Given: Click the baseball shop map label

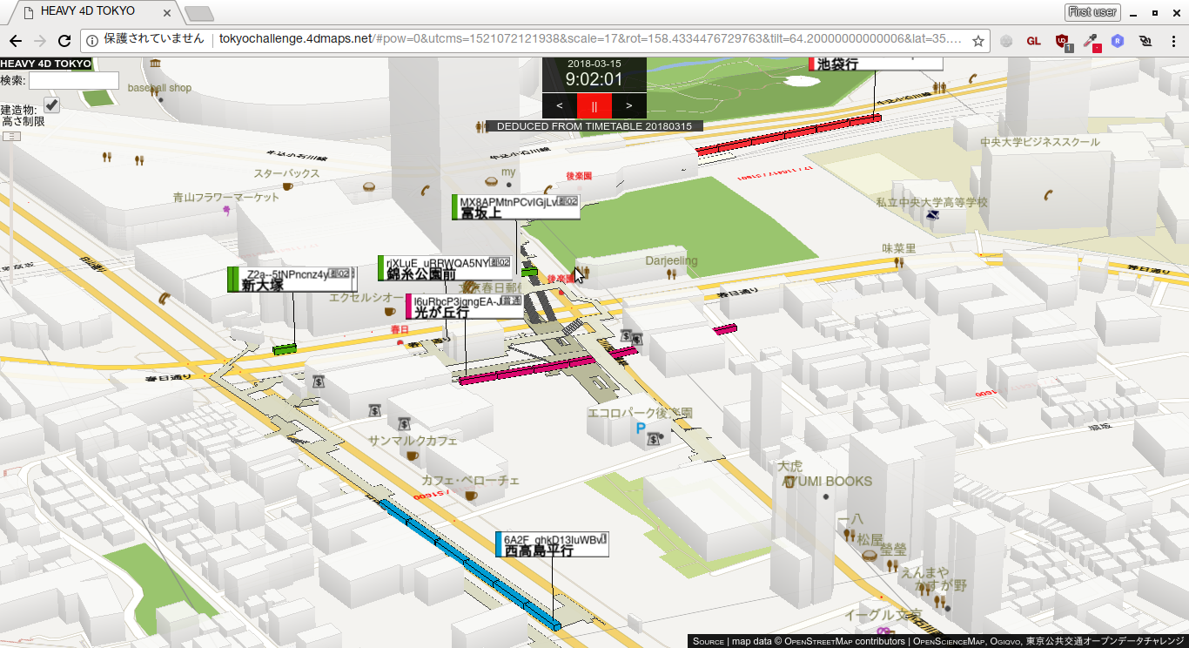Looking at the screenshot, I should click(x=159, y=88).
